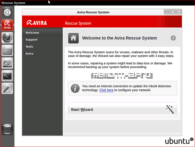
Task: Open system settings wrench and gear icon
Action: click(x=7, y=88)
